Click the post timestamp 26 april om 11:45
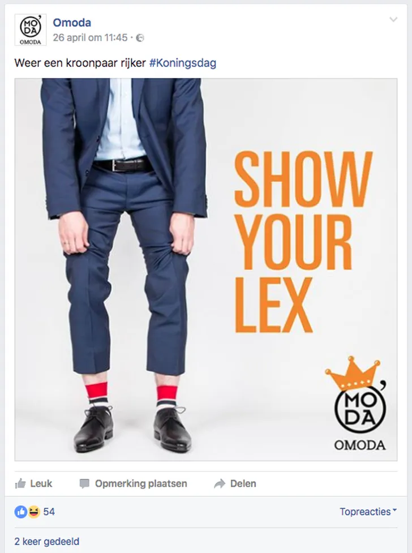Screen dimensions: 412x553 click(x=90, y=38)
